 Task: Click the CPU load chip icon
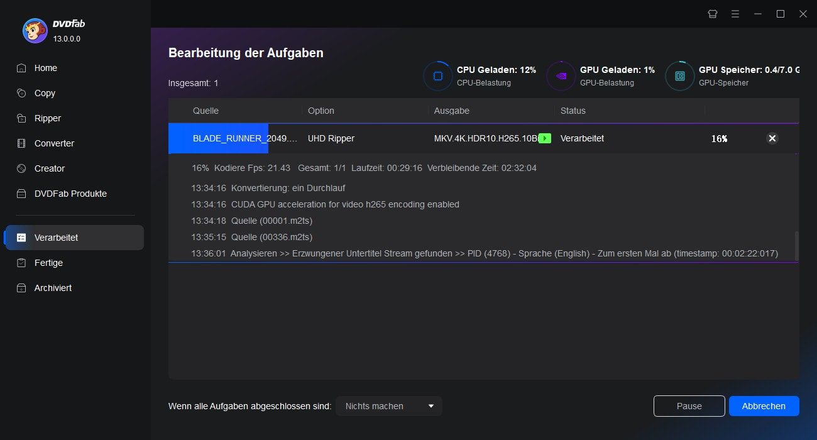(437, 76)
